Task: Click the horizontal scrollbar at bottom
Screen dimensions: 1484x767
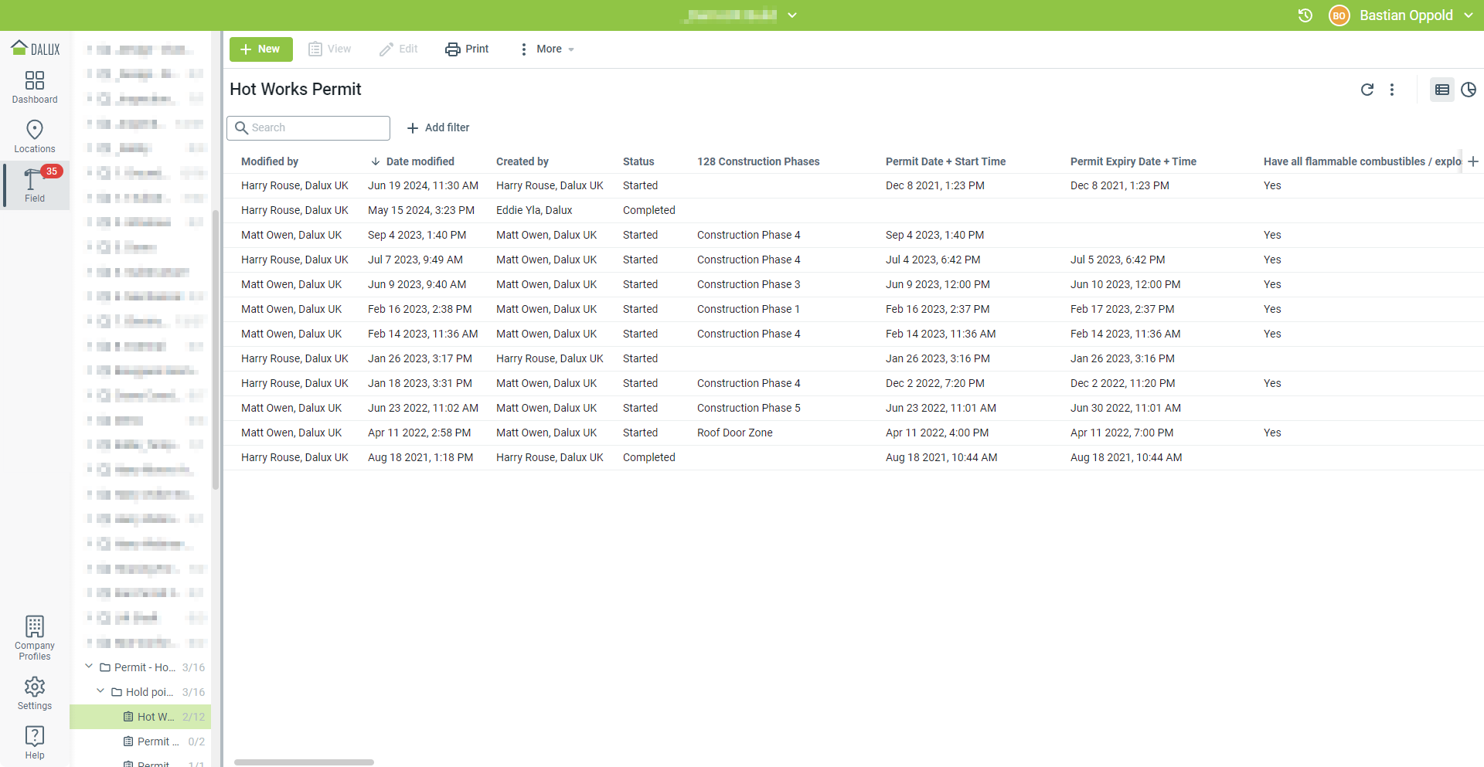Action: click(x=304, y=762)
